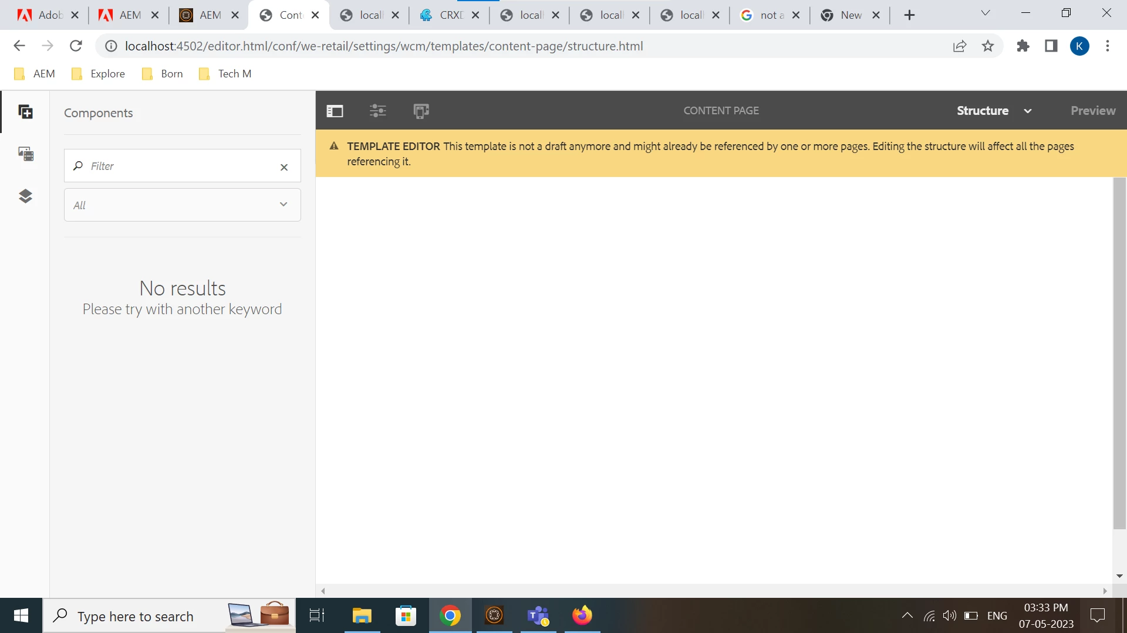Bookmark this page with star icon

988,46
